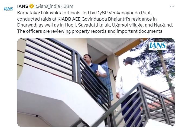
Task: Click the gold verified badge next to IANS
Action: click(32, 6)
